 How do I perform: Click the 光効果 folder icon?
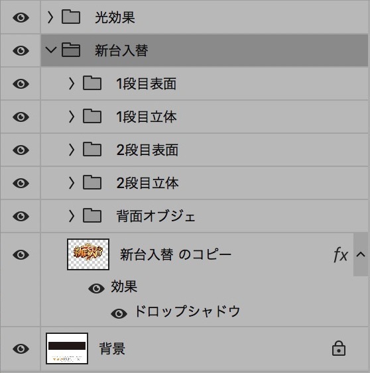click(x=71, y=17)
